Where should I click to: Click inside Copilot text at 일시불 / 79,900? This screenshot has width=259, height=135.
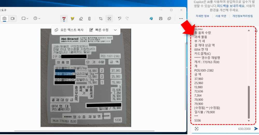tap(205, 112)
